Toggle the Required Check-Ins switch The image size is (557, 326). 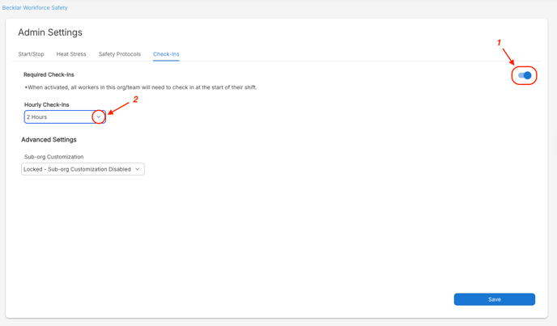point(525,75)
